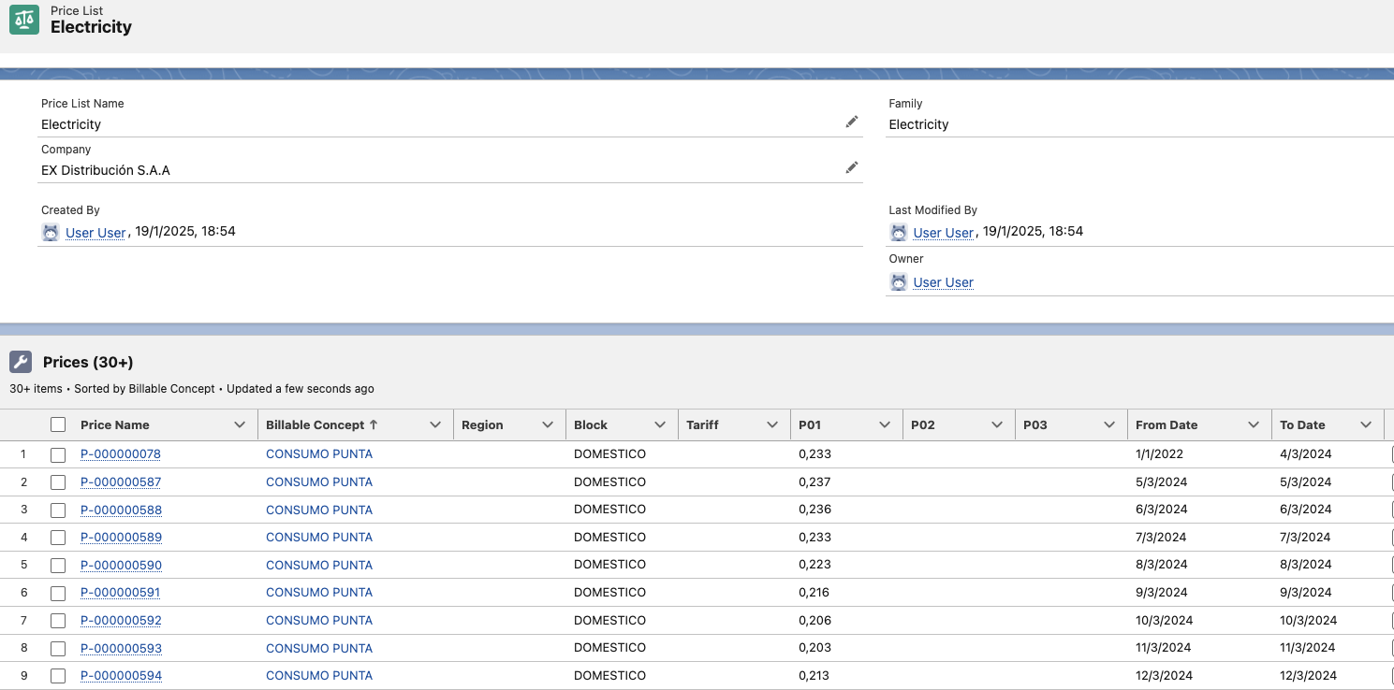Toggle the select-all rows checkbox
This screenshot has height=690, width=1394.
58,424
